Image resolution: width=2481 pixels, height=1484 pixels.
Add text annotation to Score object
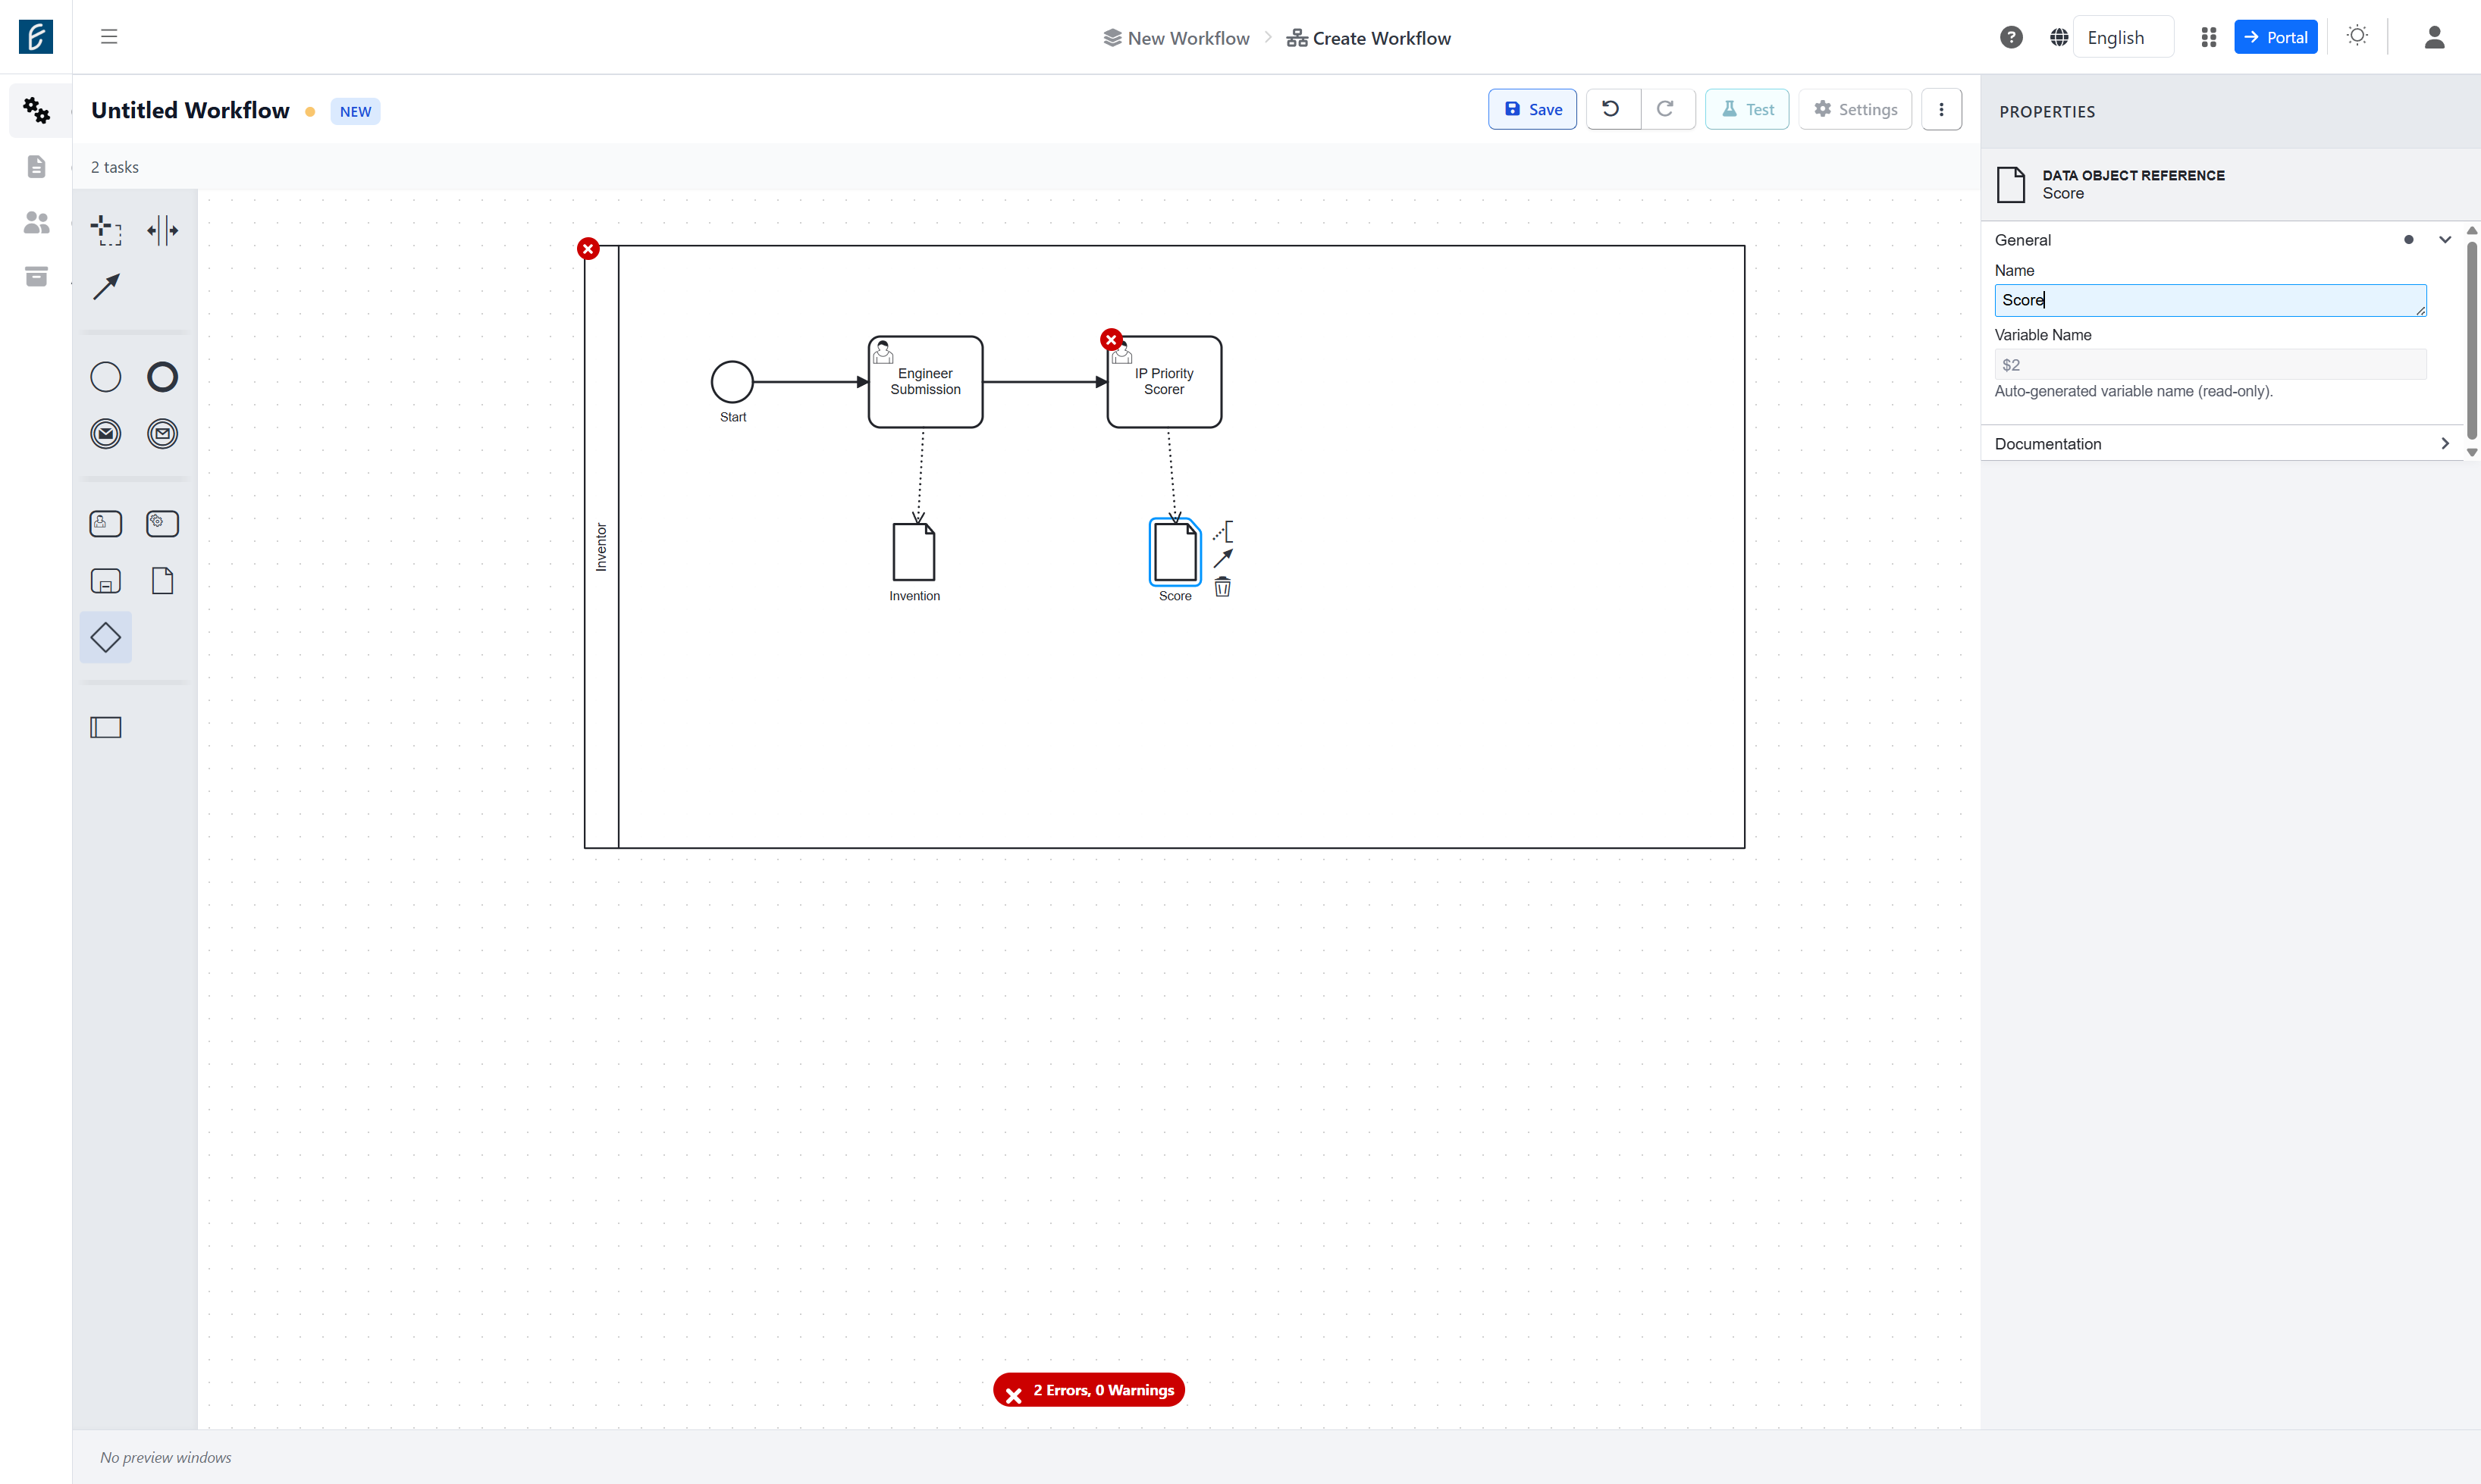[1222, 531]
